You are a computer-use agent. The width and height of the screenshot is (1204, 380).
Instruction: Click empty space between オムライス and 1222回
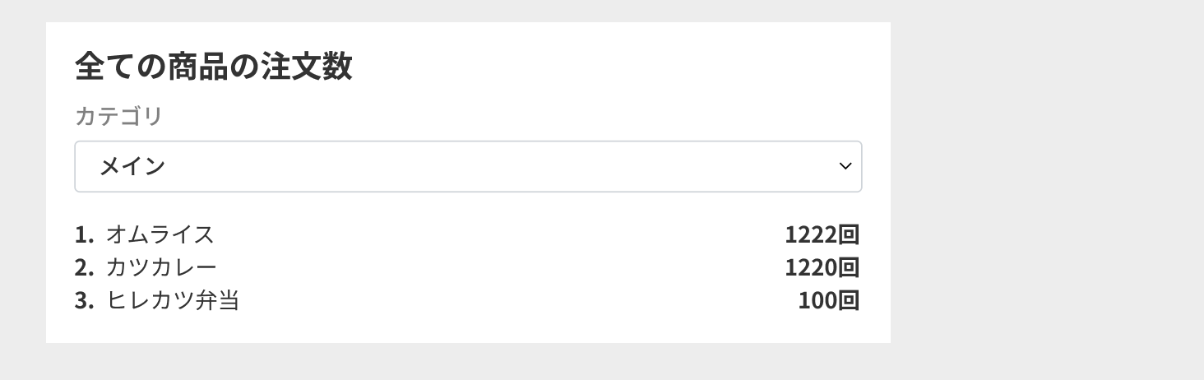[x=493, y=235]
